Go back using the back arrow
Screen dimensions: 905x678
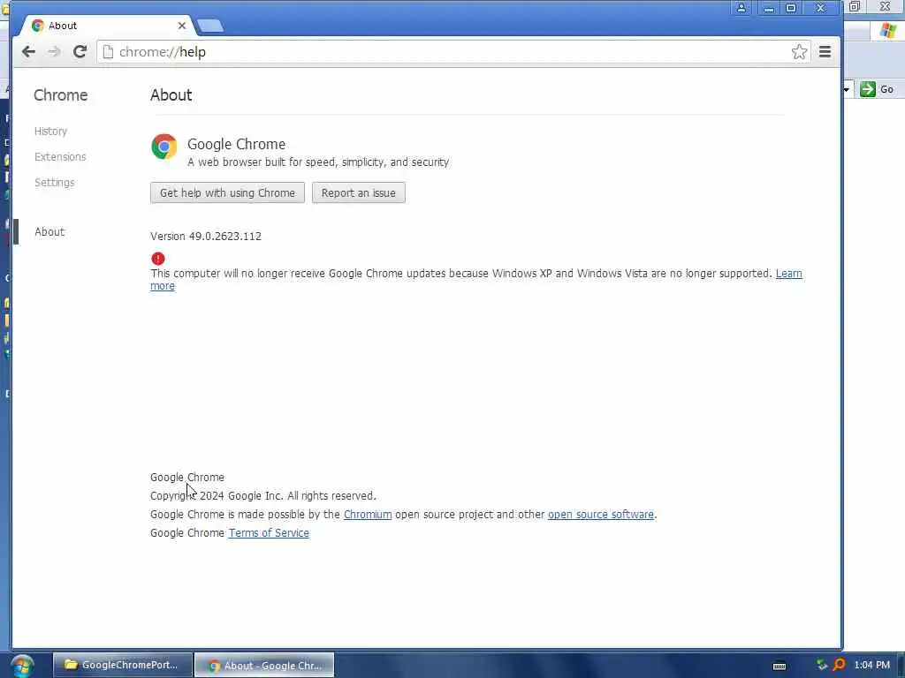[28, 52]
